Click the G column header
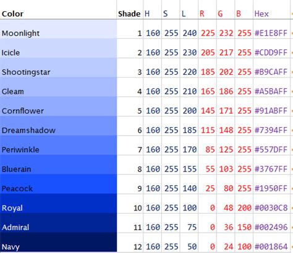 [x=226, y=10]
